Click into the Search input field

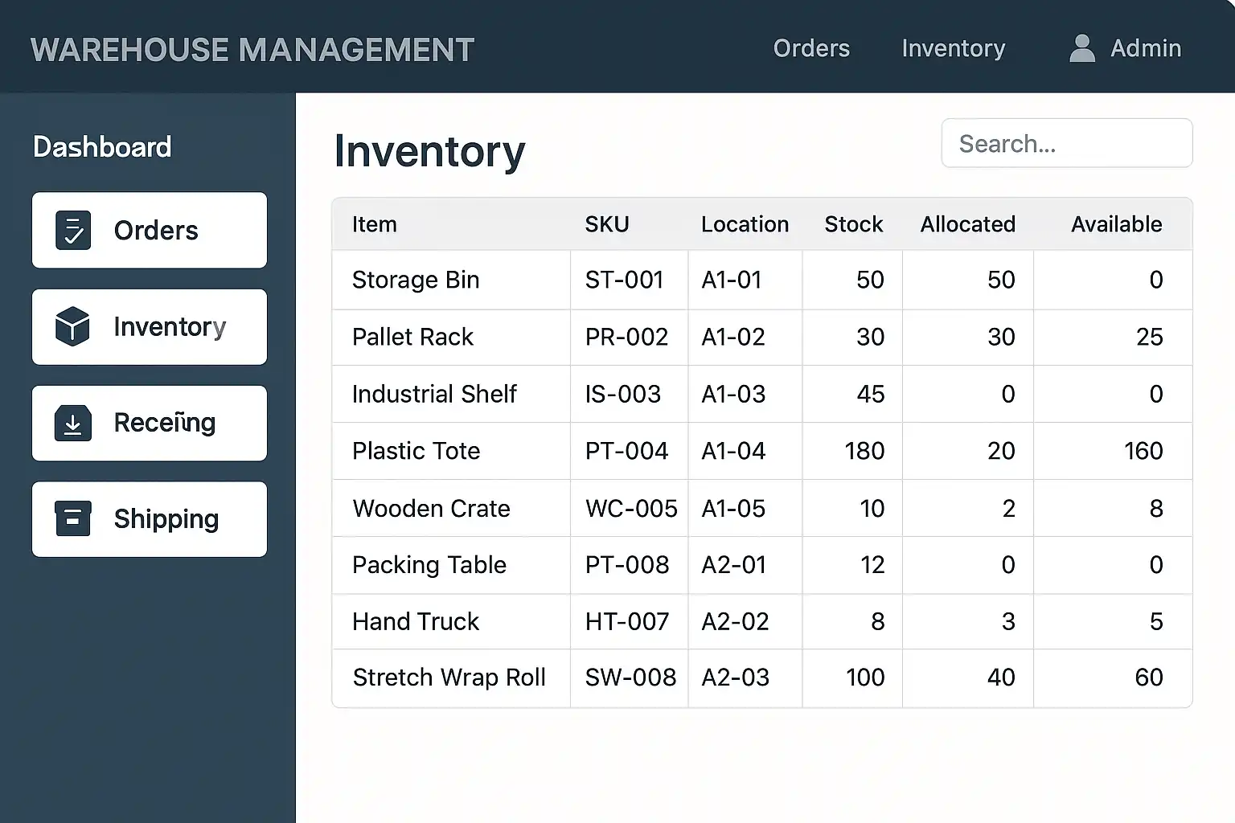[x=1066, y=144]
